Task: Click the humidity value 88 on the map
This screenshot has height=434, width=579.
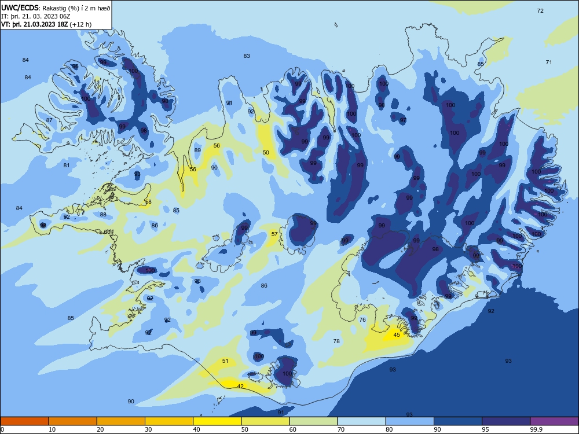Action: pyautogui.click(x=103, y=215)
